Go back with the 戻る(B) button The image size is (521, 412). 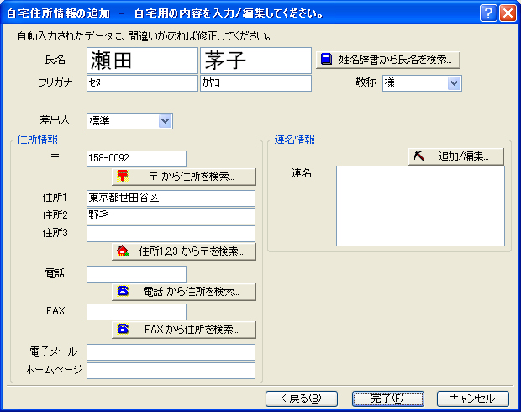pos(300,399)
